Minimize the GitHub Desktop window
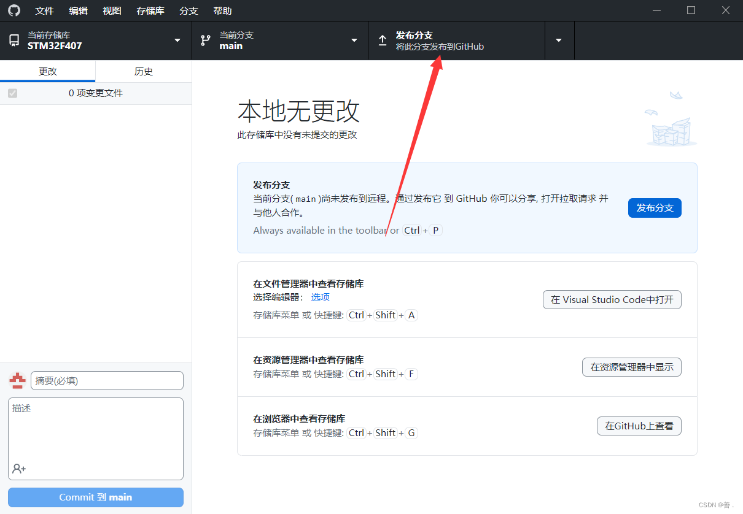Image resolution: width=743 pixels, height=514 pixels. point(656,10)
